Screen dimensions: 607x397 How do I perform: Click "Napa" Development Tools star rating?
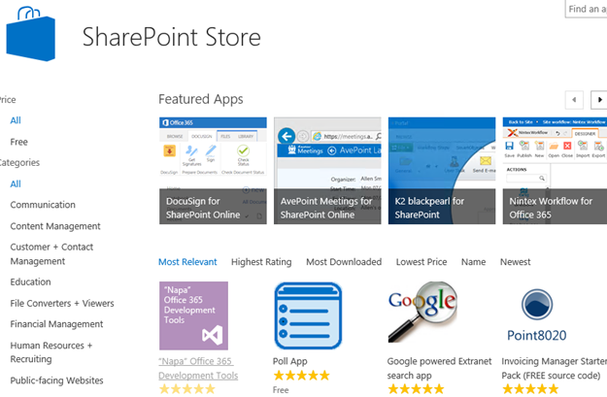(187, 389)
